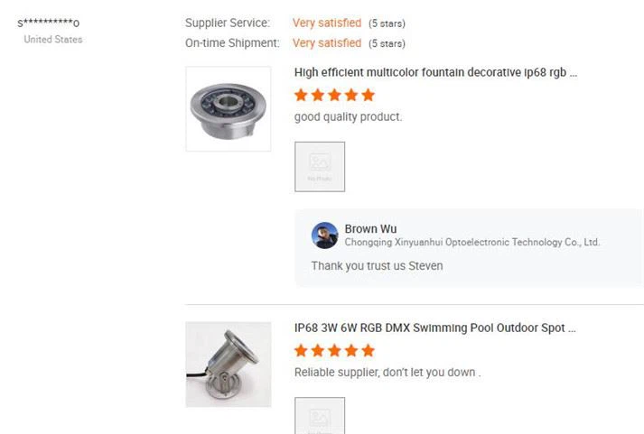Image resolution: width=644 pixels, height=434 pixels.
Task: Click the 'High efficient multicolor fountain' product title
Action: click(435, 72)
